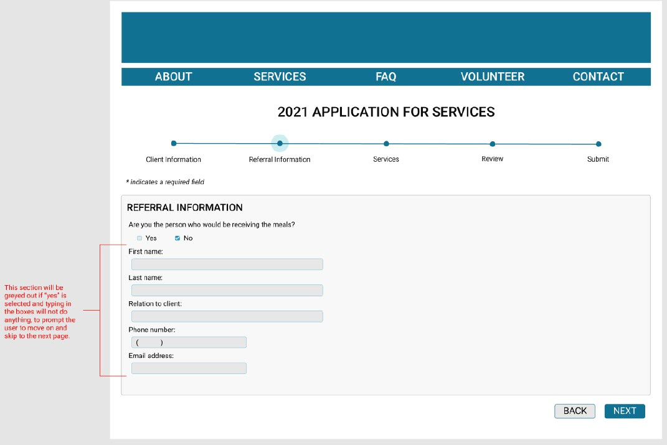Click the Phone number field
Viewport: 667px width, 445px height.
coord(189,342)
